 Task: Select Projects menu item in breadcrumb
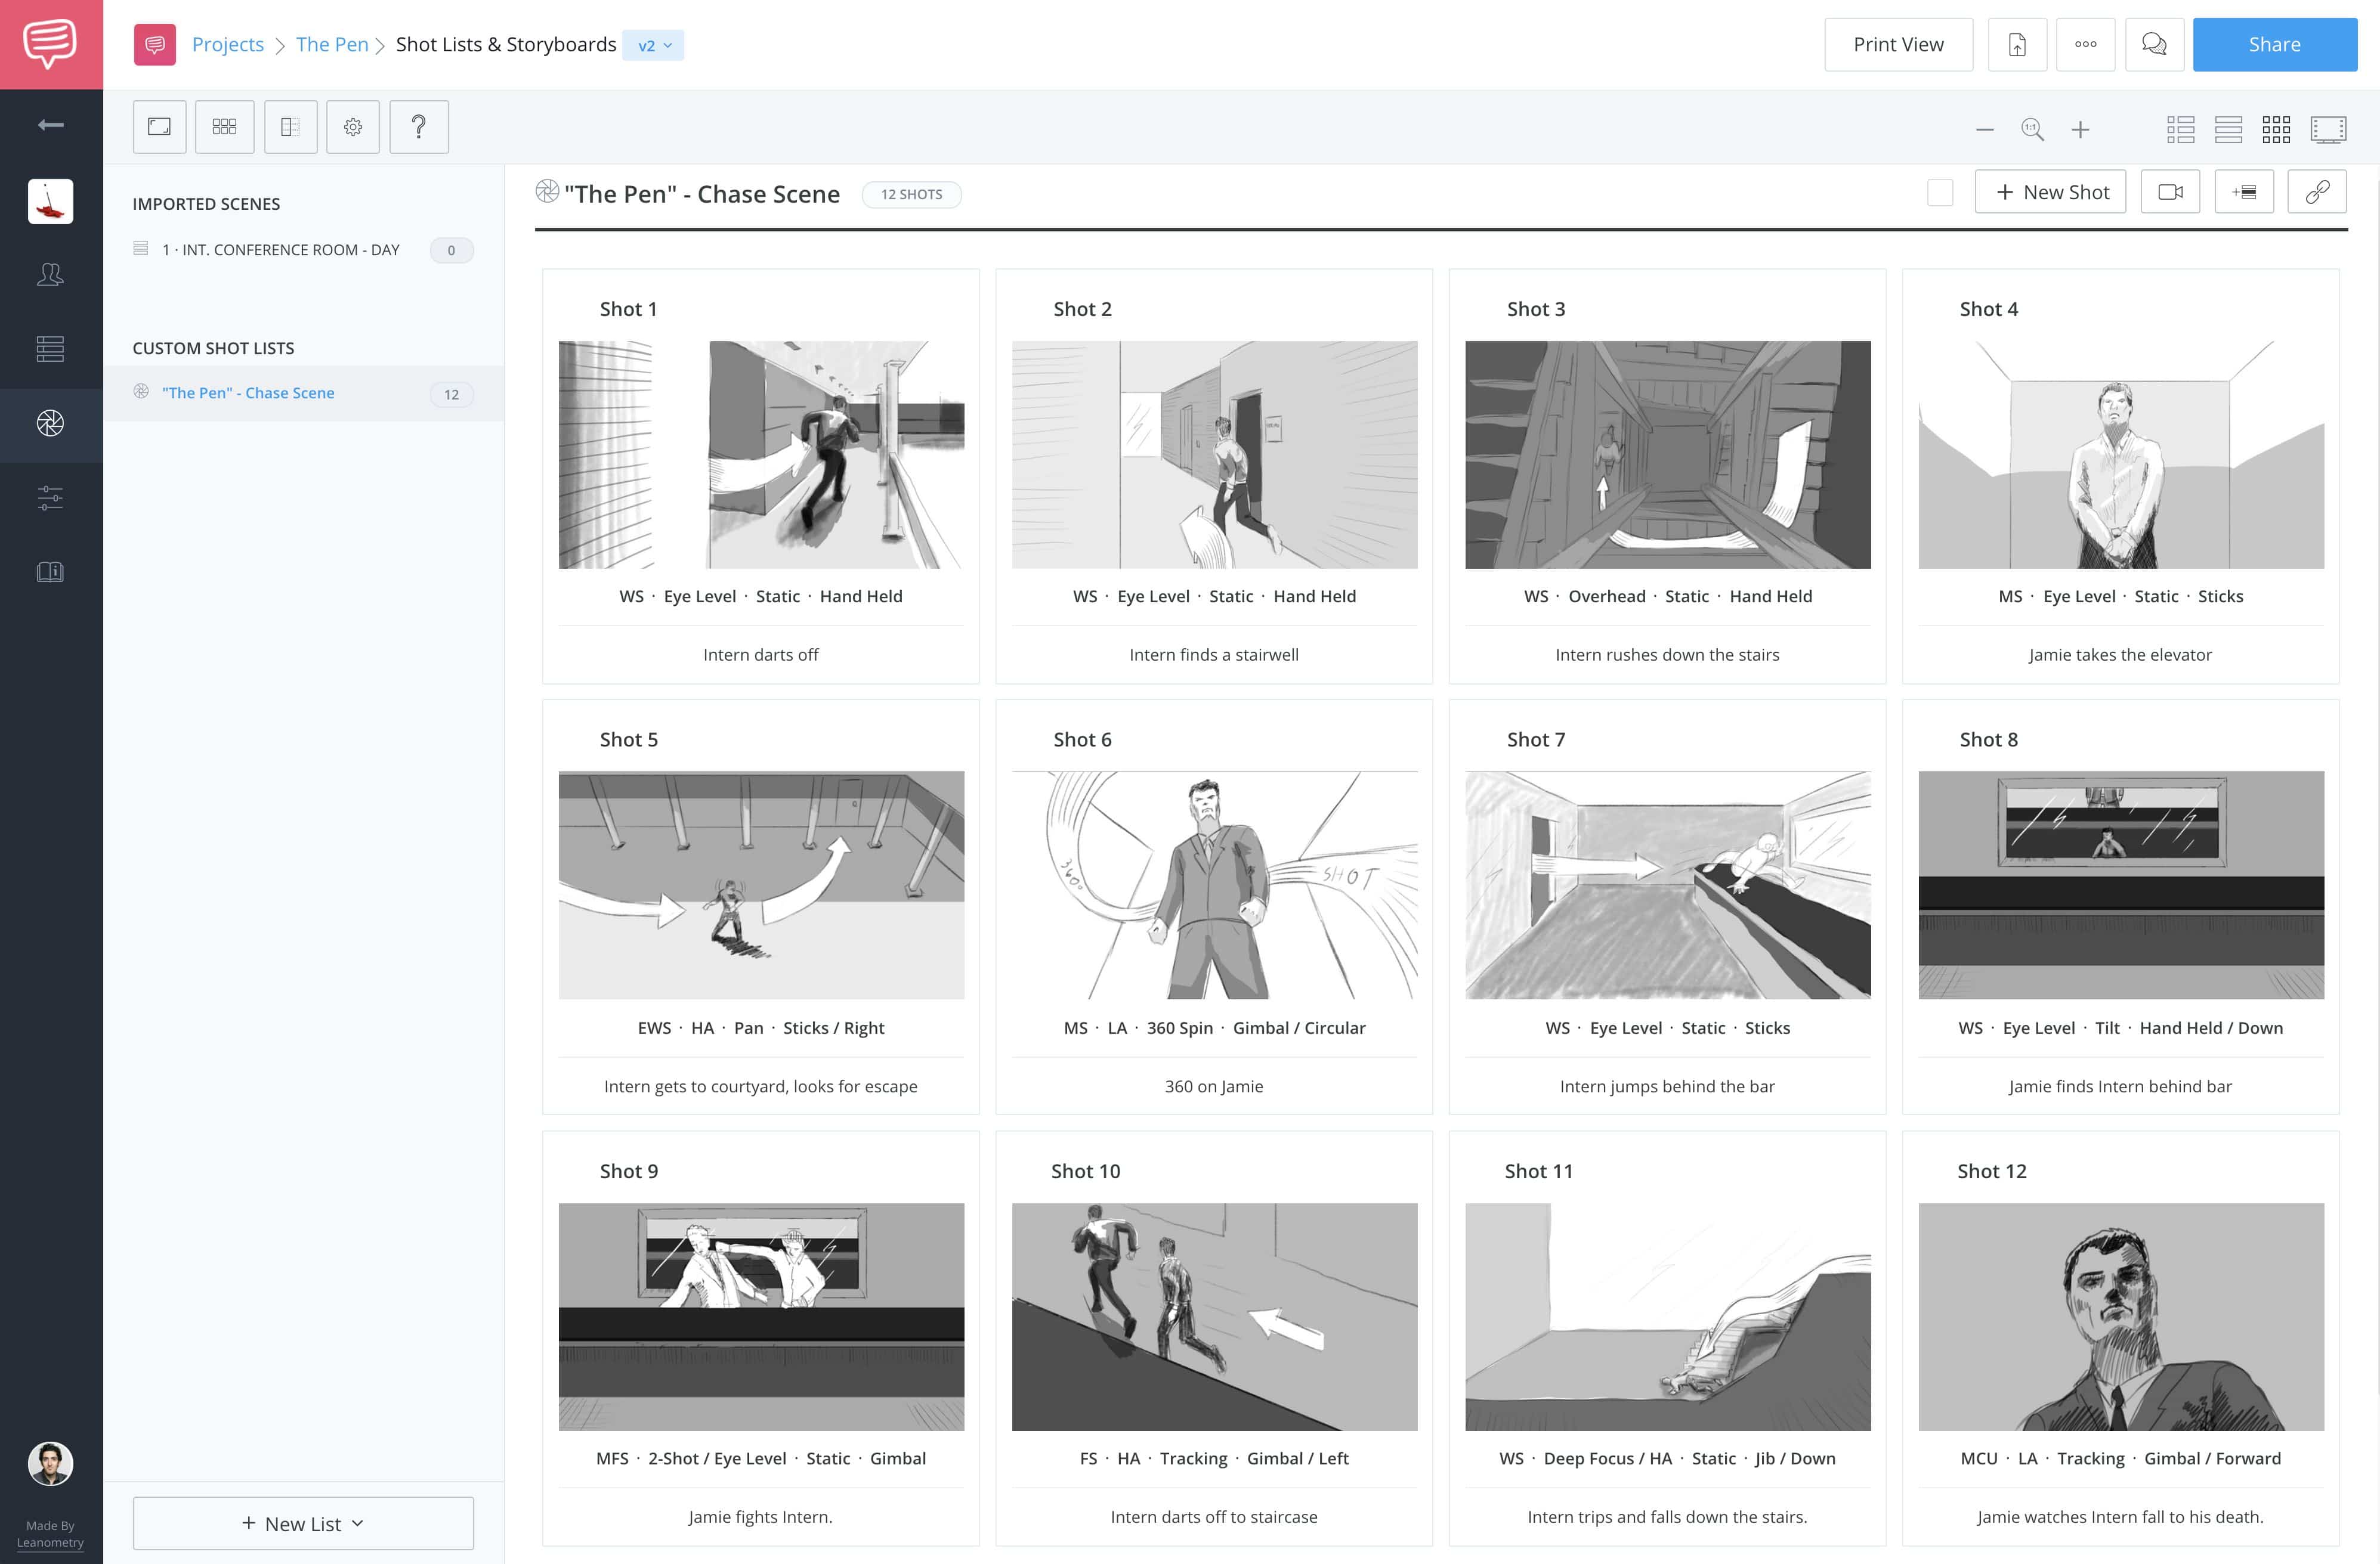(x=228, y=44)
